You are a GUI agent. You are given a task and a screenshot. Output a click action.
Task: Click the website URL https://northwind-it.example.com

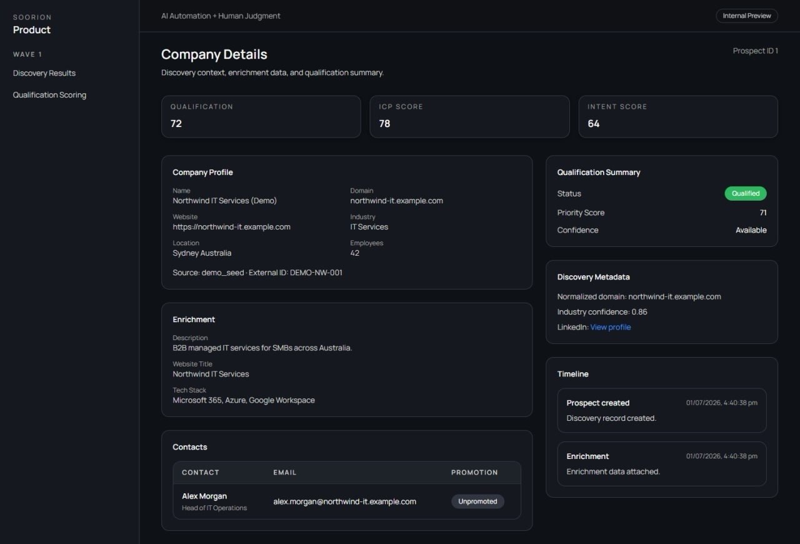click(x=231, y=227)
